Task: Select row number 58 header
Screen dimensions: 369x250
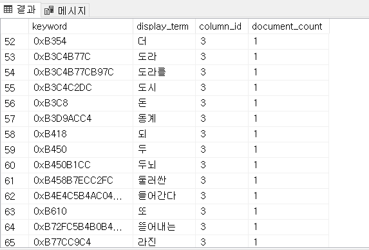Action: point(15,134)
